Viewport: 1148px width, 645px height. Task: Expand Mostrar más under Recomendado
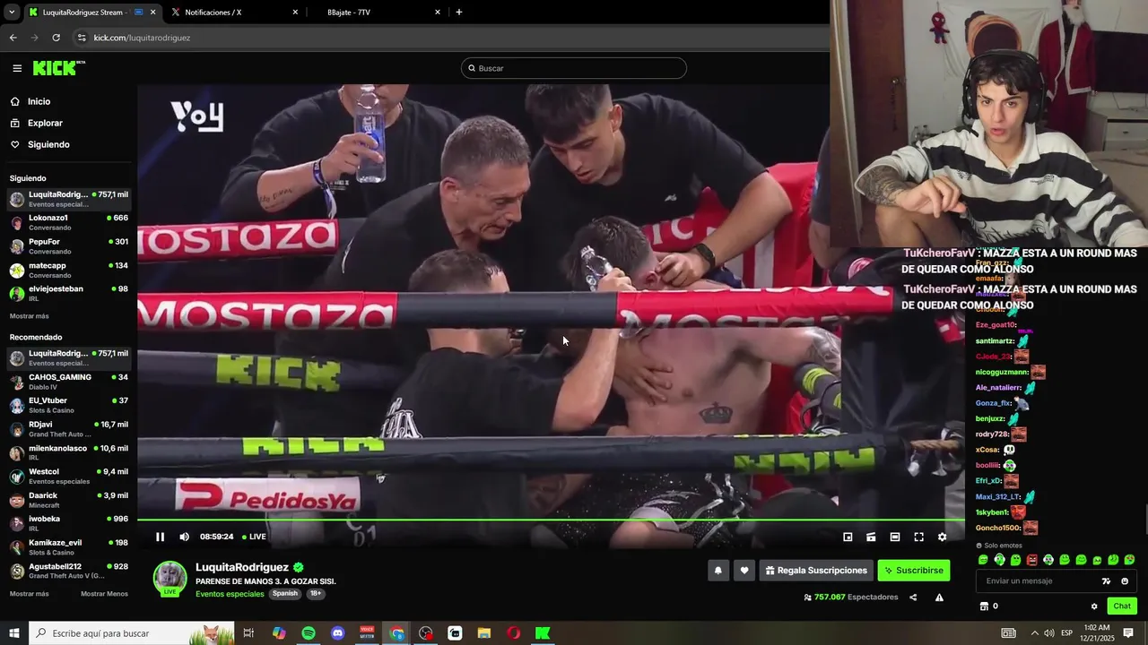tap(30, 594)
